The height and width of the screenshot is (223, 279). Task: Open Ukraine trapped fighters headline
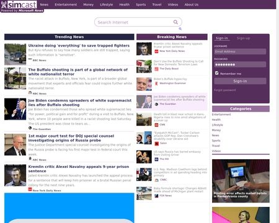click(x=79, y=45)
